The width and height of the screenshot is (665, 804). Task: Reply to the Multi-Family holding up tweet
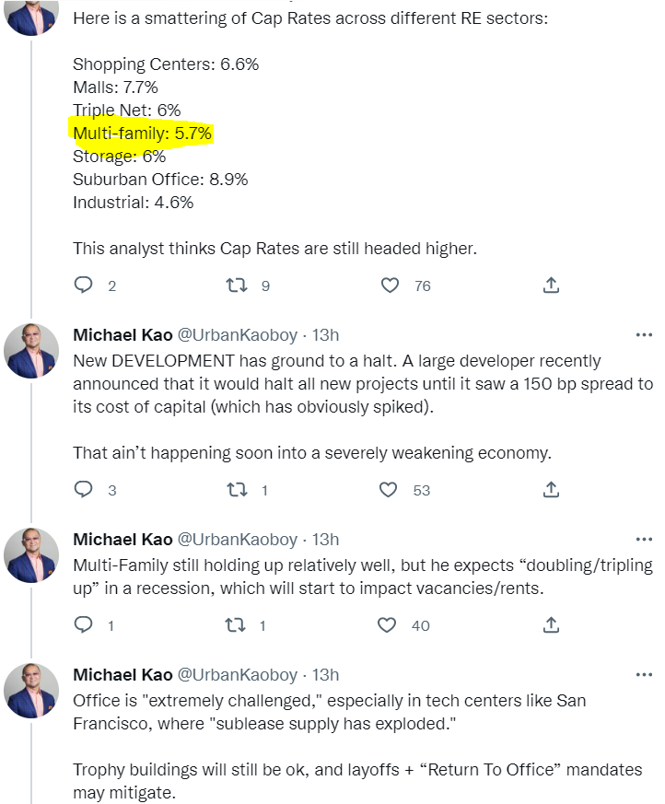(x=84, y=625)
